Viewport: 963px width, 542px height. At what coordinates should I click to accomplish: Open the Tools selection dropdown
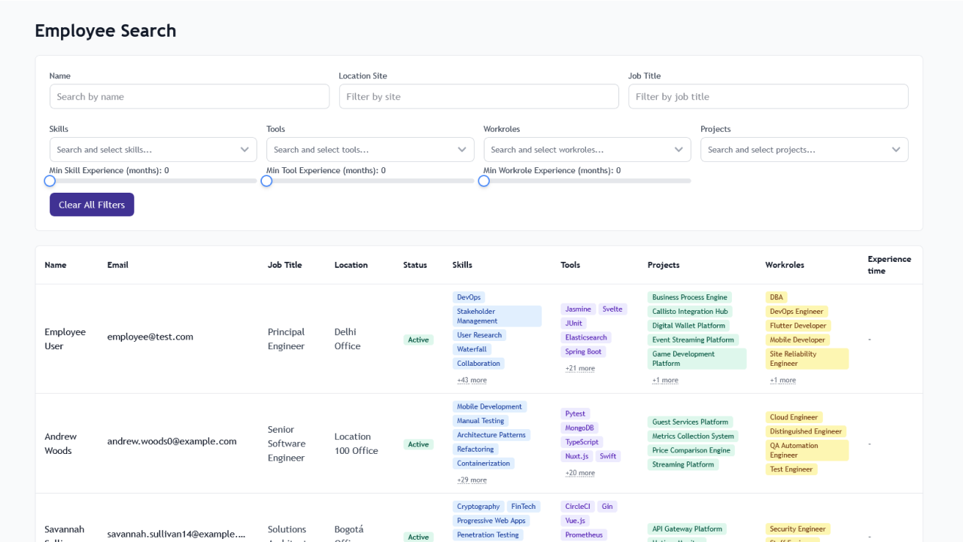[370, 149]
